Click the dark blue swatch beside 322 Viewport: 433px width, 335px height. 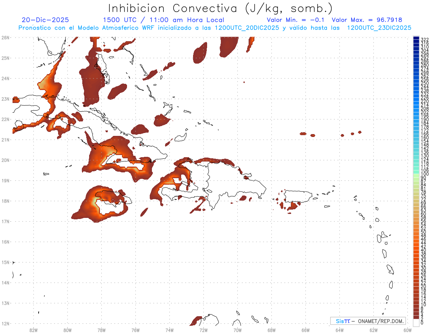click(416, 38)
